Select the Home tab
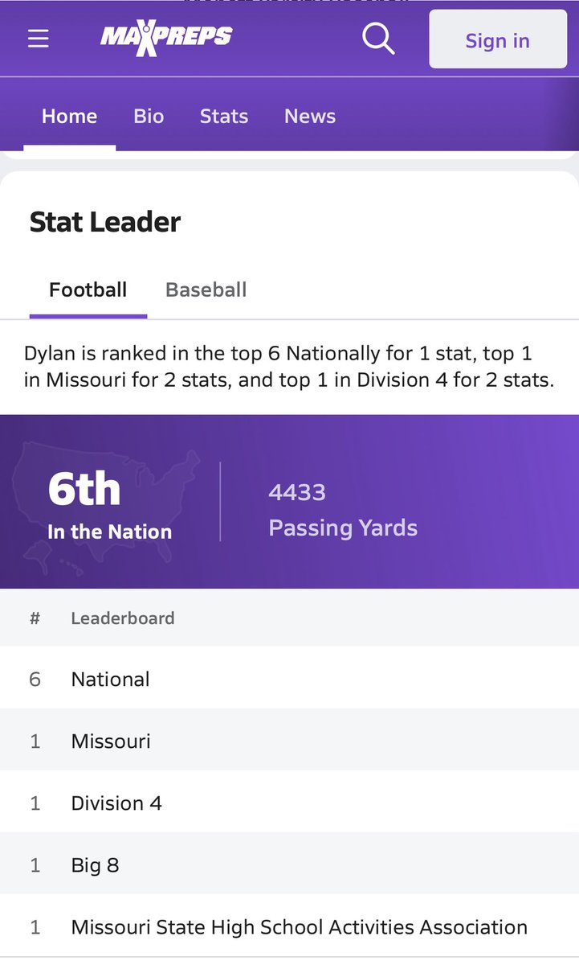579x965 pixels. pos(70,116)
